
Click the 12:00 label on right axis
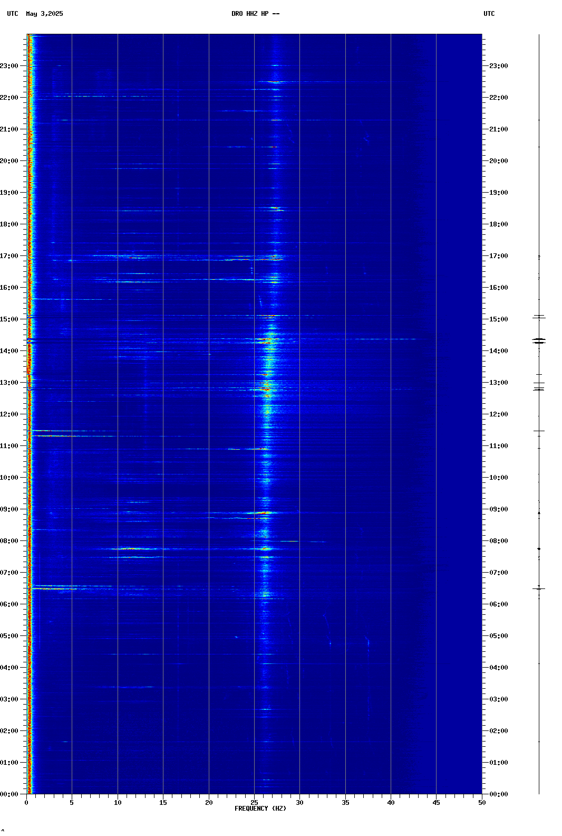pyautogui.click(x=499, y=414)
